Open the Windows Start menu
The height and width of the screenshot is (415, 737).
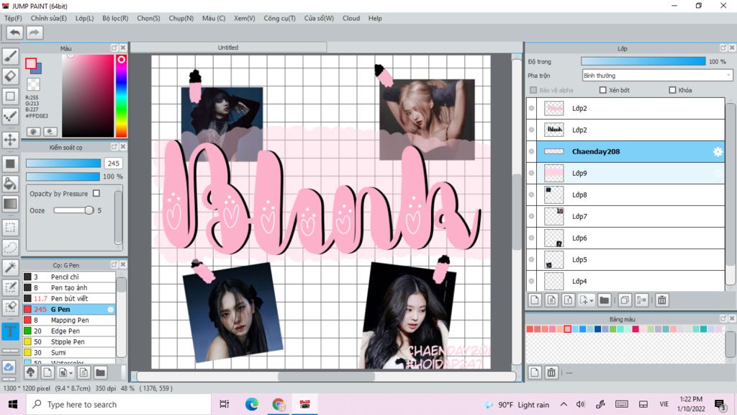[13, 404]
